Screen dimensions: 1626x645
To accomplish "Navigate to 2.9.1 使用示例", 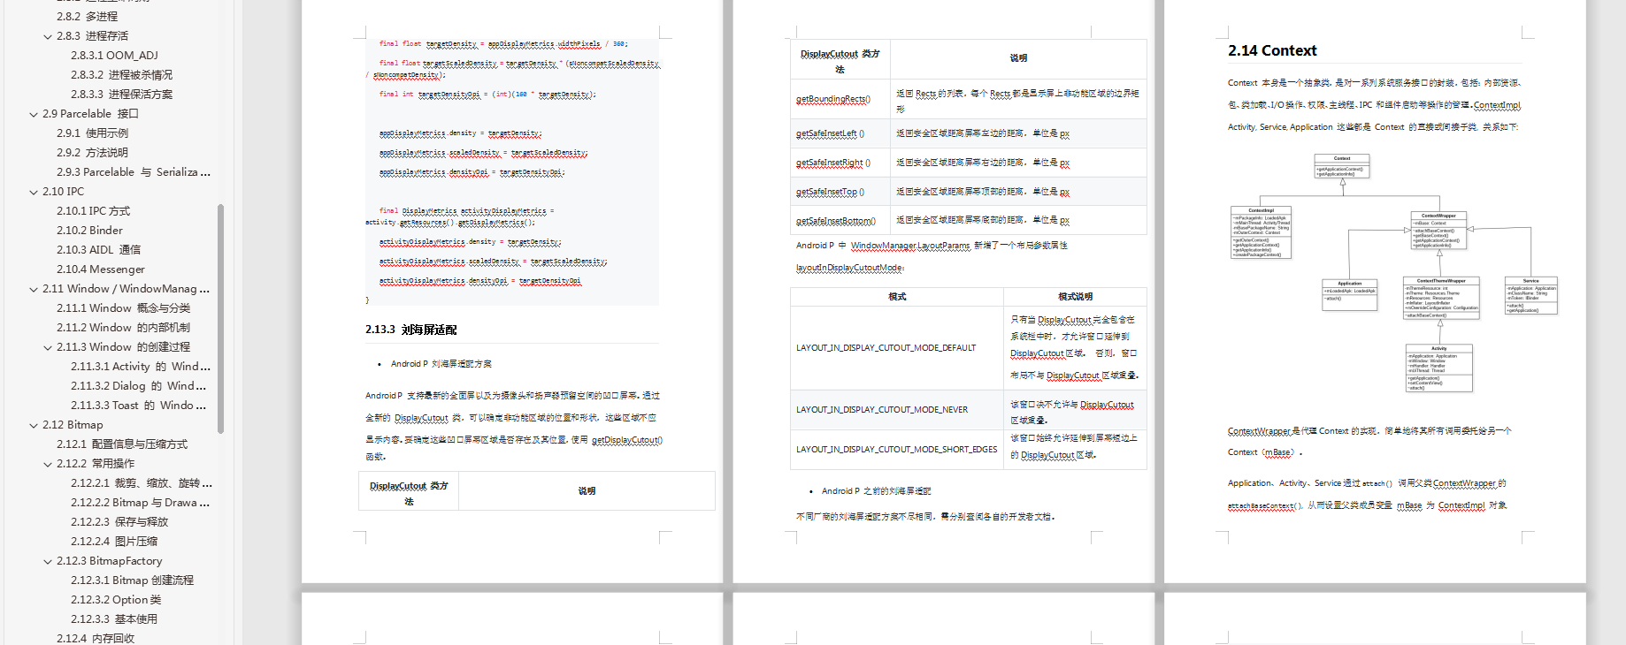I will point(92,133).
